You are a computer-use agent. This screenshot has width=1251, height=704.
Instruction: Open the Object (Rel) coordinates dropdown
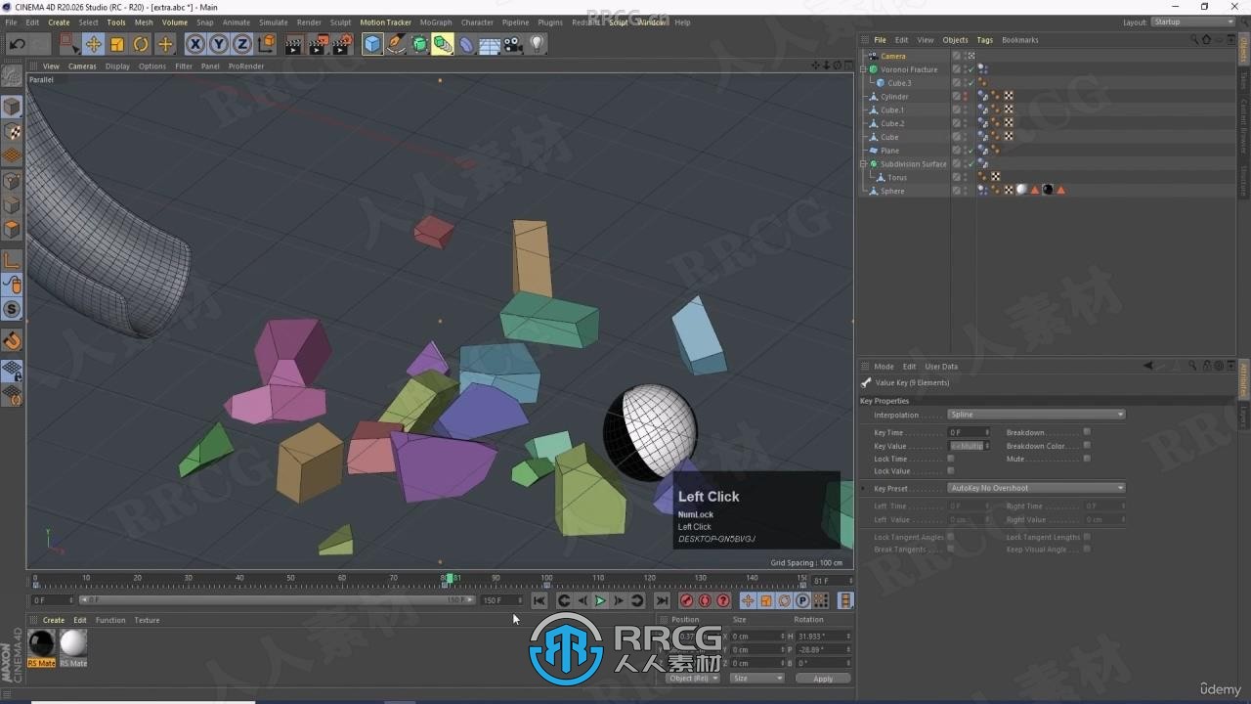click(693, 678)
